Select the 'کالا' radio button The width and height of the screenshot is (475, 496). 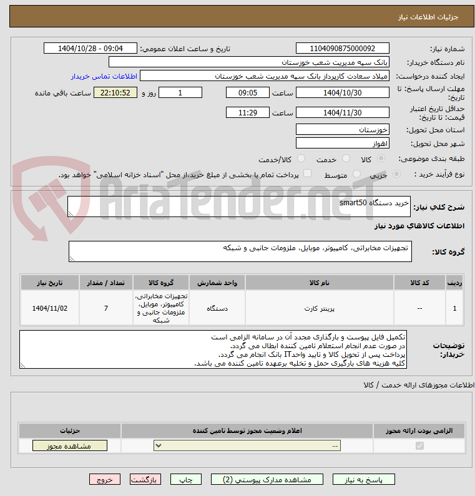[381, 158]
